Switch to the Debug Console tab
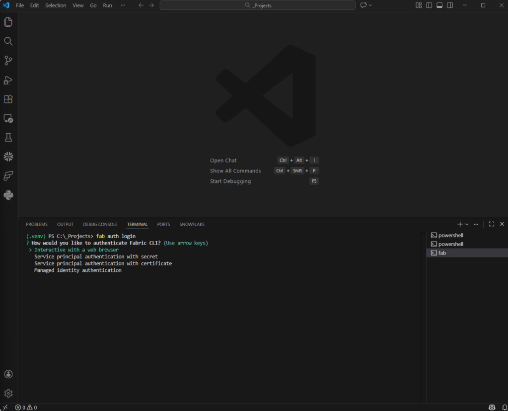This screenshot has width=508, height=411. point(100,225)
